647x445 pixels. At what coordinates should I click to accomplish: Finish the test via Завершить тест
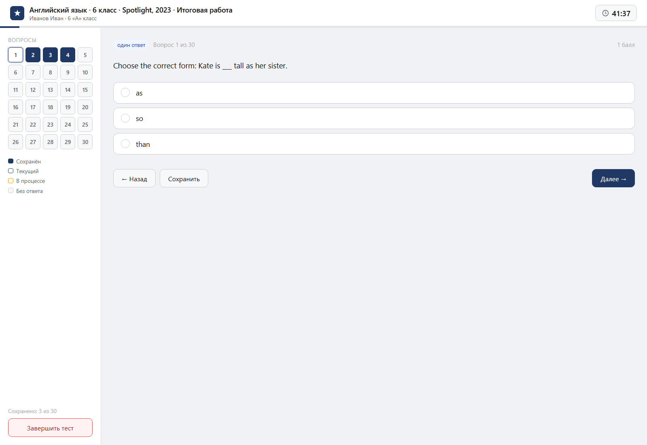50,428
